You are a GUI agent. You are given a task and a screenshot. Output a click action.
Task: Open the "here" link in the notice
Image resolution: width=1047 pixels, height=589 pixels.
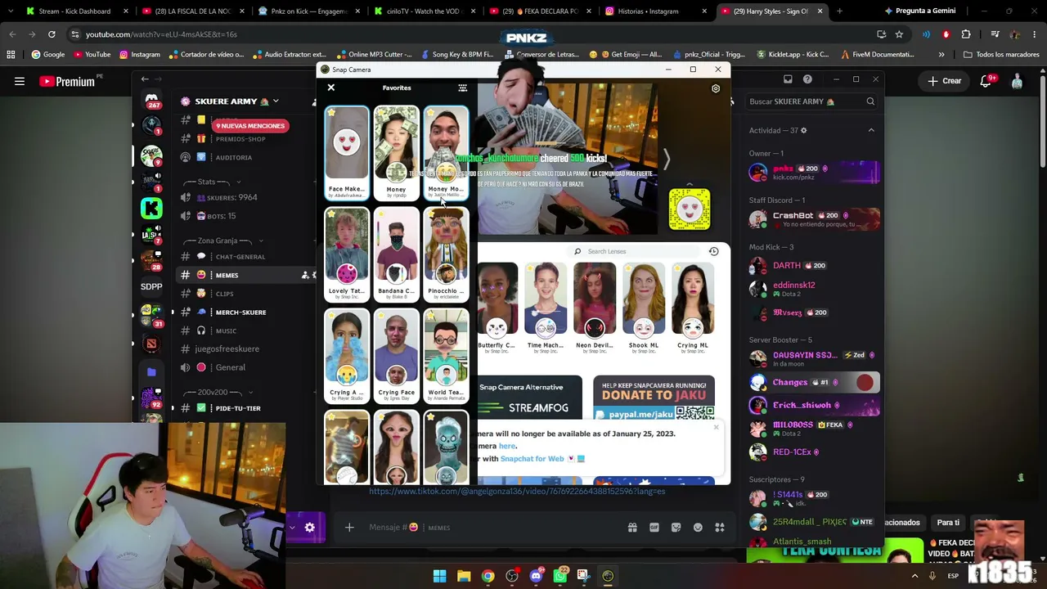point(507,446)
